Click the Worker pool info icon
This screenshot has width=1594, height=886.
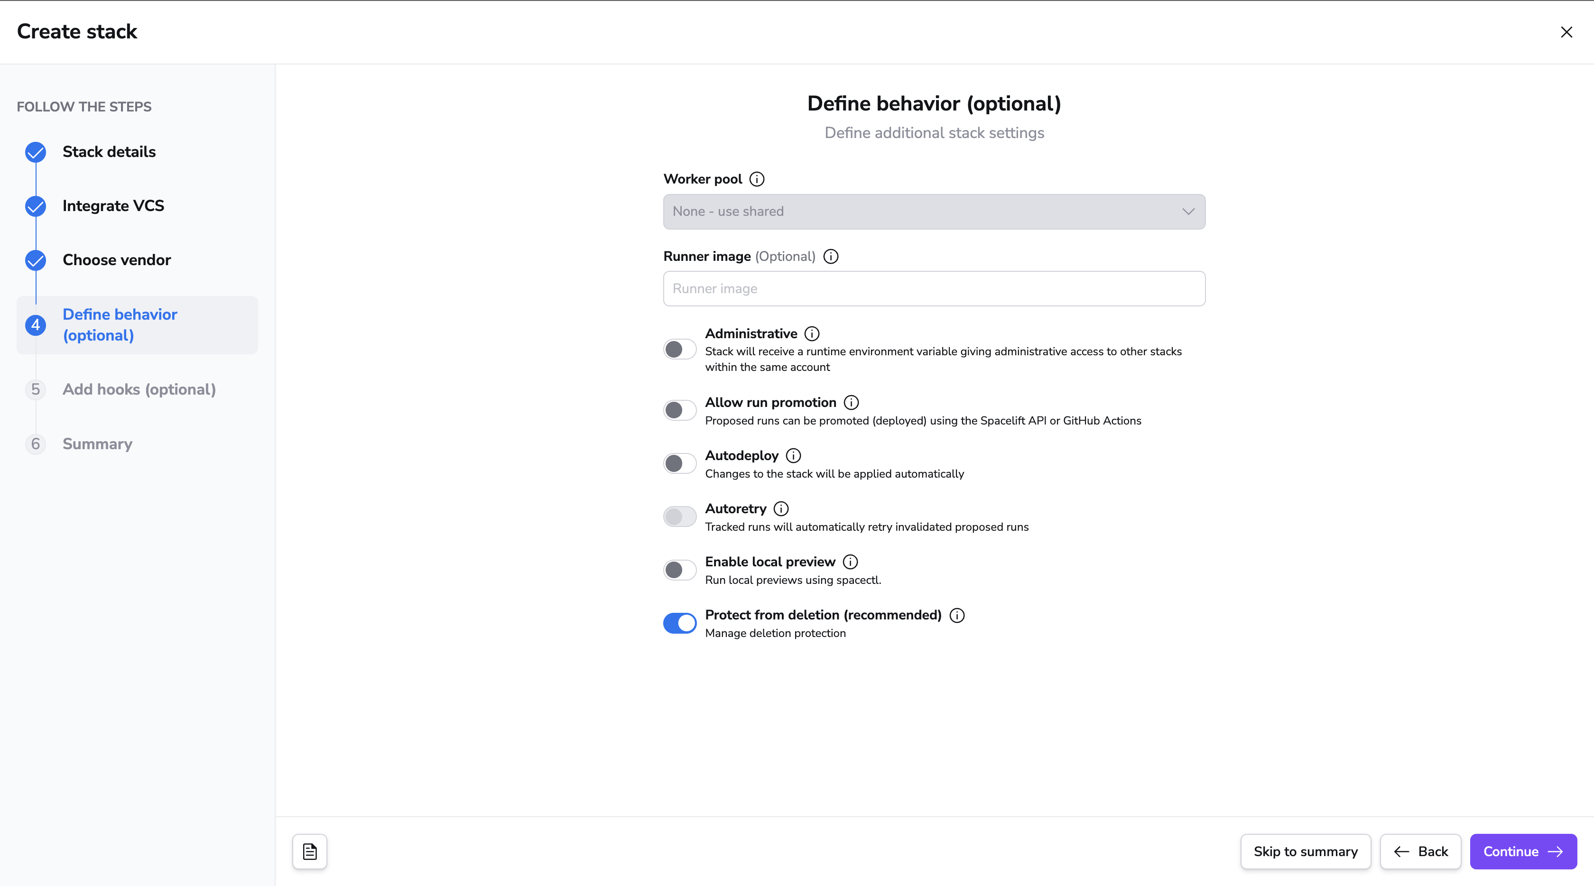(x=757, y=179)
